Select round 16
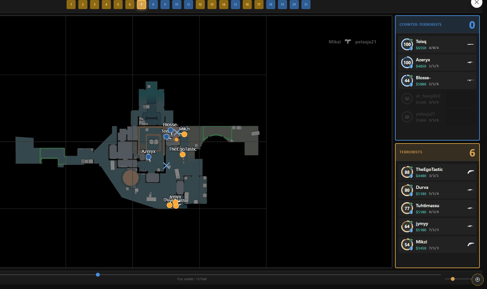Image resolution: width=487 pixels, height=289 pixels. pos(247,4)
